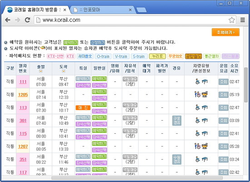The height and width of the screenshot is (182, 250).
Task: Click the cafe car icon for train 1207
Action: pyautogui.click(x=205, y=146)
